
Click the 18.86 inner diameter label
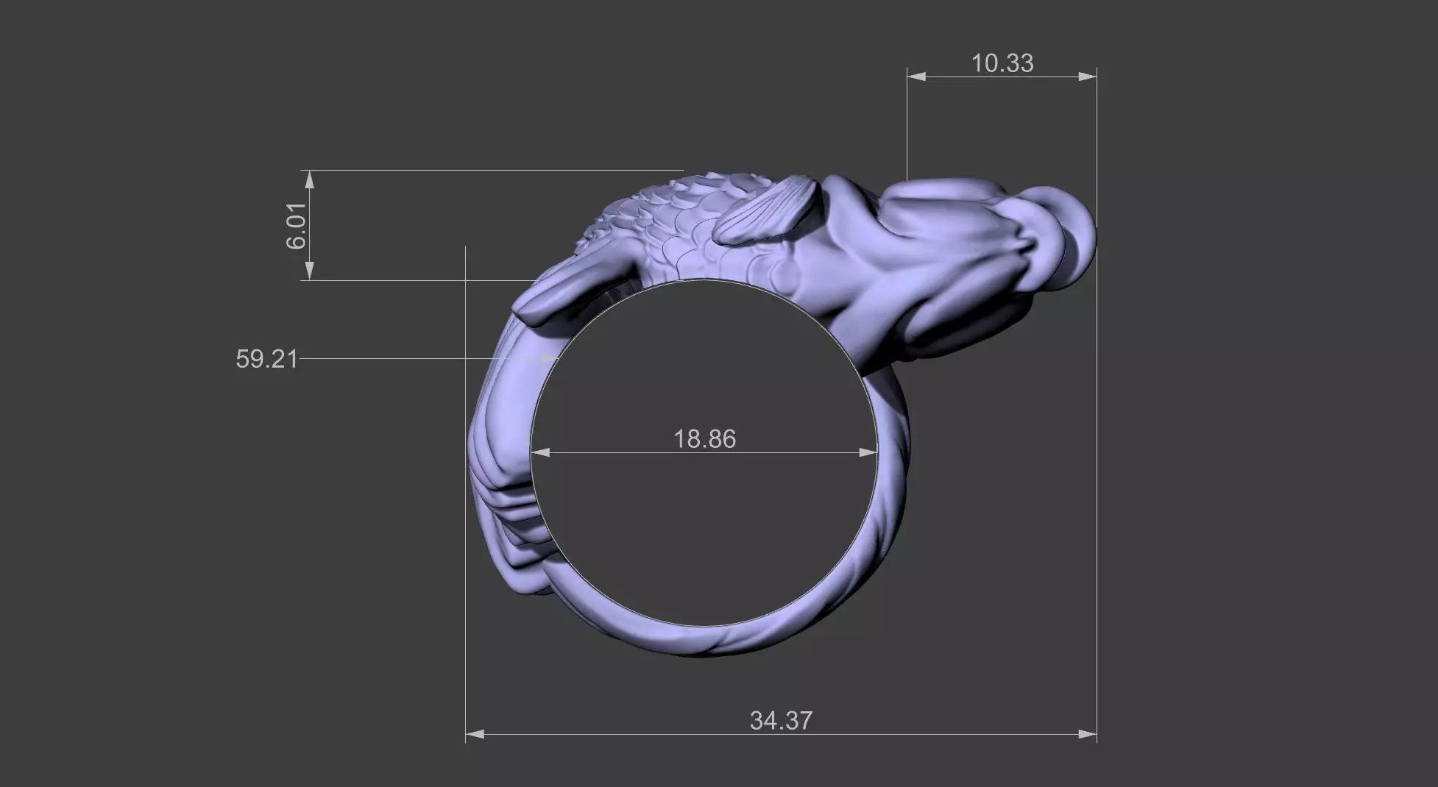(704, 439)
